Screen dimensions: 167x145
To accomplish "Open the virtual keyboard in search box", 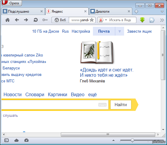I will (102, 105).
